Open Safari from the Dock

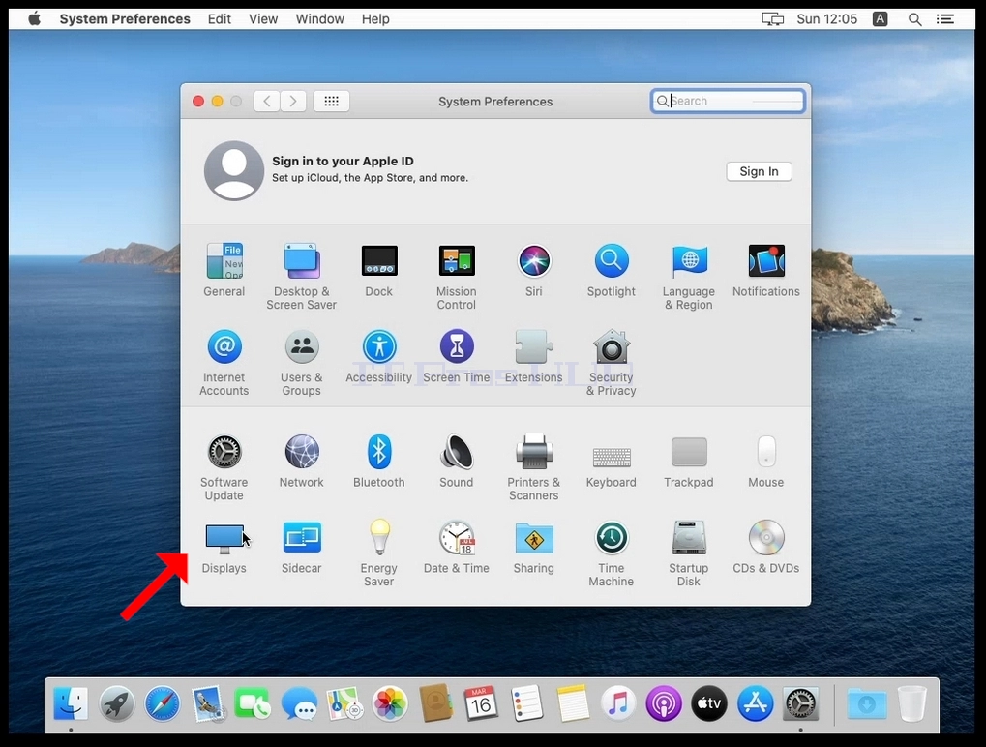pyautogui.click(x=163, y=703)
